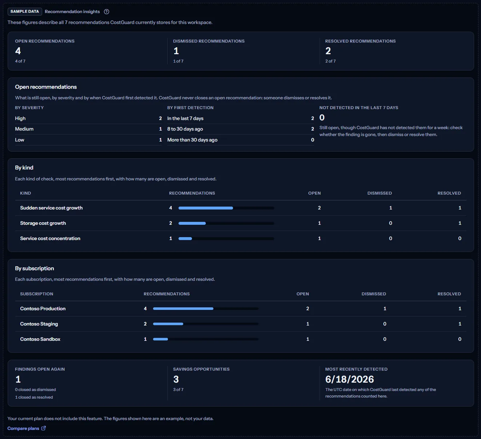Click the Sudden service cost growth progress bar
This screenshot has width=481, height=439.
226,208
